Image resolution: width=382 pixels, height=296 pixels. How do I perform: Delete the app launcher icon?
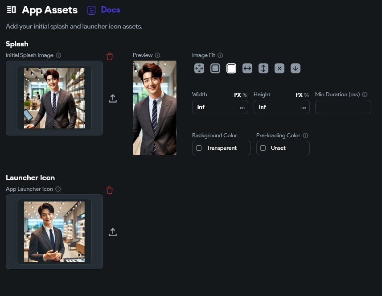[110, 190]
